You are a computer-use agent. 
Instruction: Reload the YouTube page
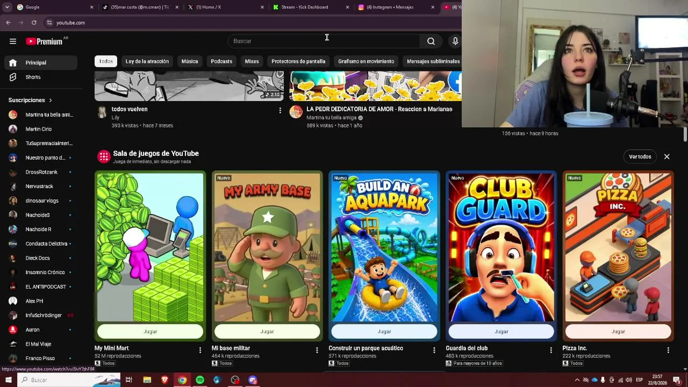coord(34,23)
